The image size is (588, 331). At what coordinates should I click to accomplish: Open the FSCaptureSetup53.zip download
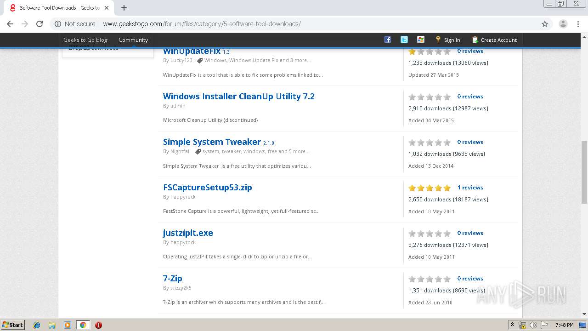(208, 187)
